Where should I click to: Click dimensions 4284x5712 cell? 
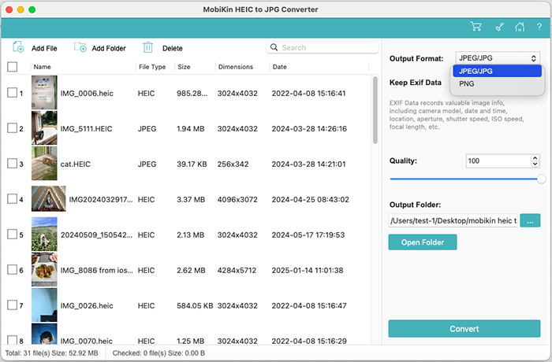tap(237, 270)
